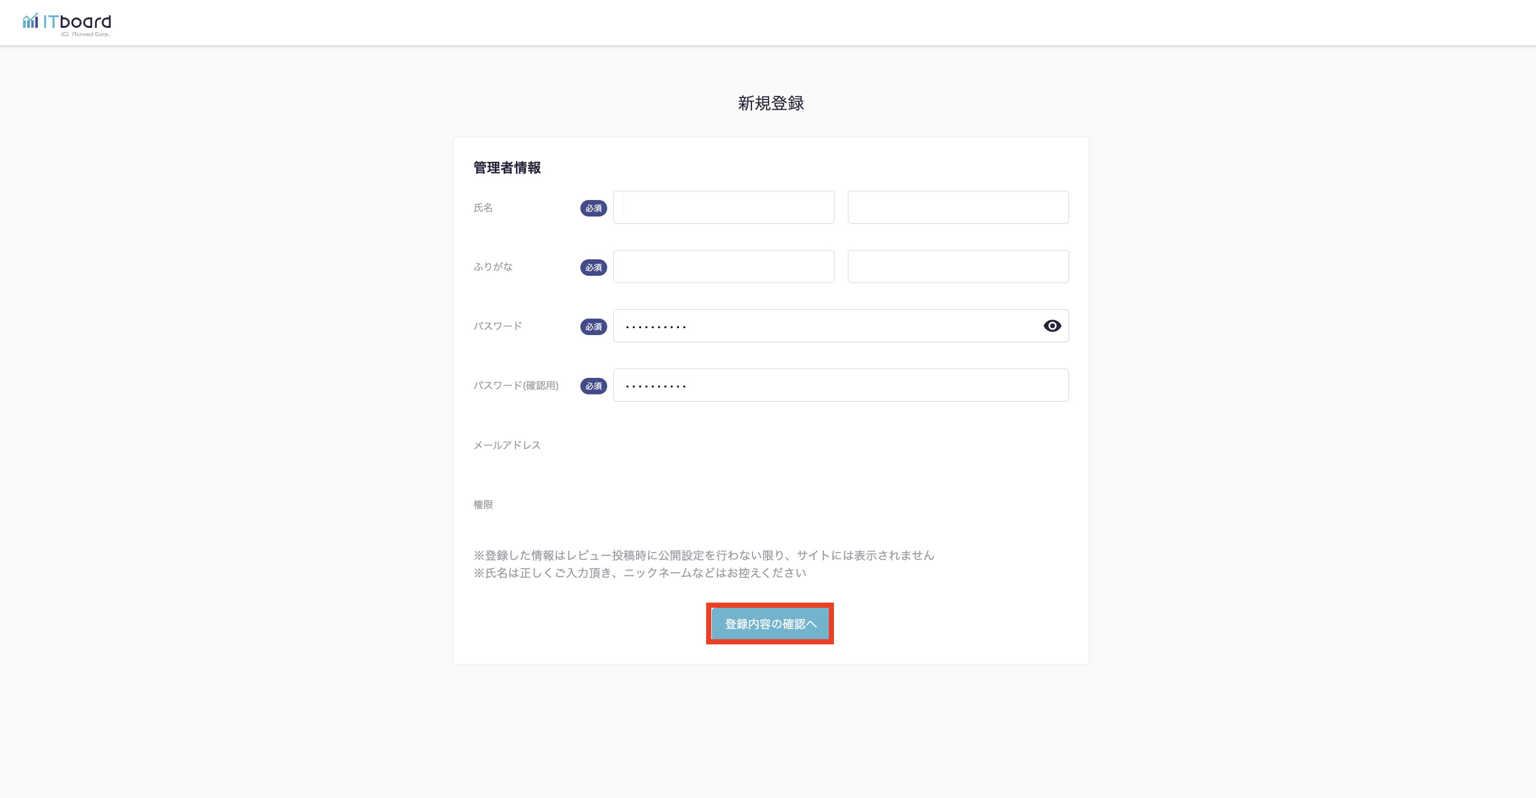Select the パスワード(確認用) input field
The width and height of the screenshot is (1536, 798).
(840, 385)
